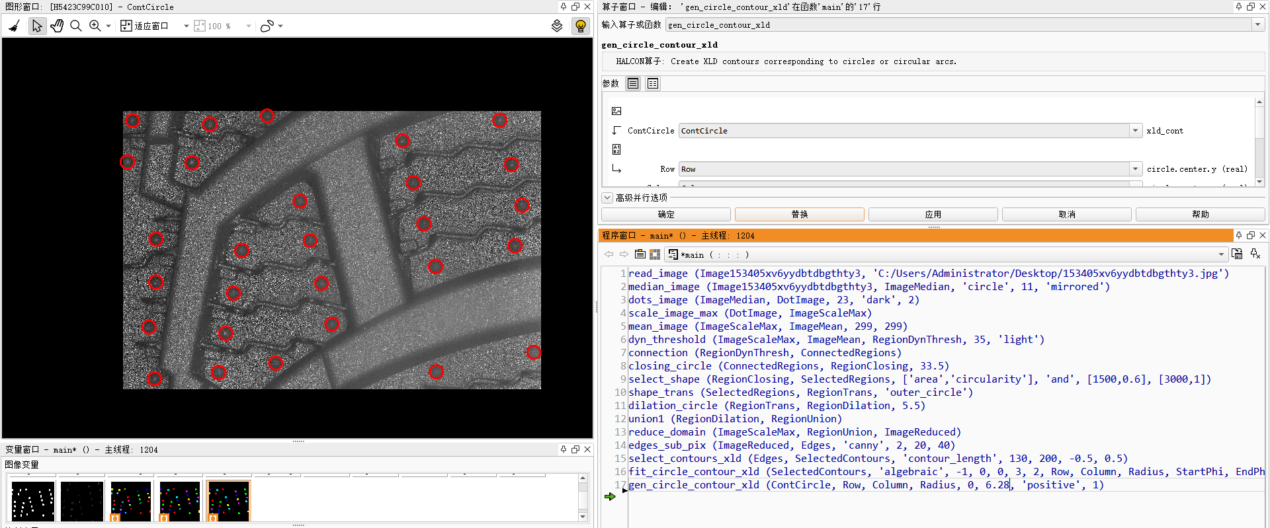The width and height of the screenshot is (1270, 528).
Task: Click the 100 % window size icon
Action: (x=200, y=26)
